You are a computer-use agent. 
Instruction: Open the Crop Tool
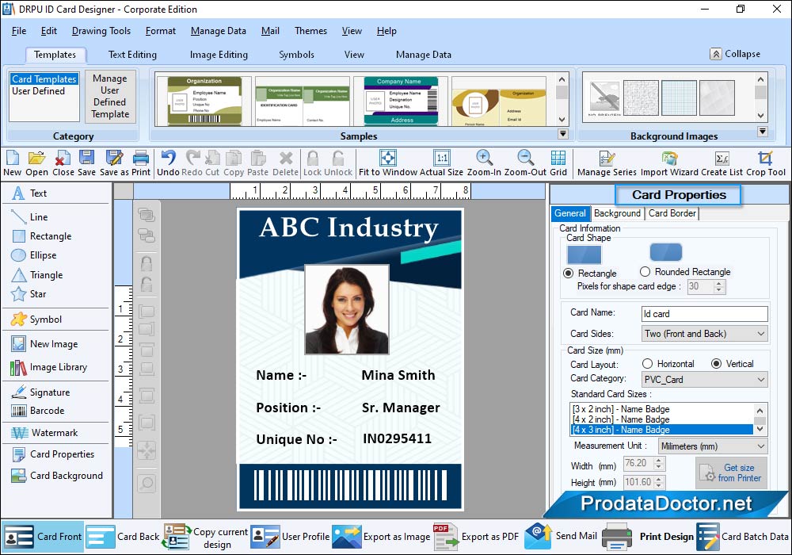tap(765, 159)
